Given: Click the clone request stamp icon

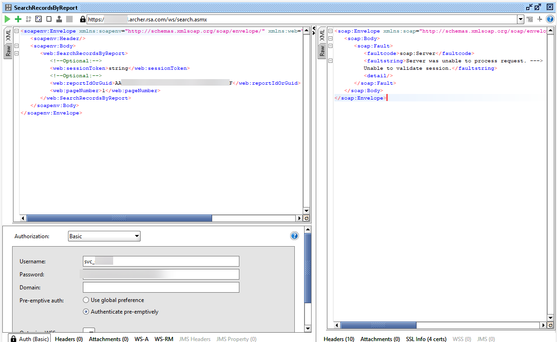Looking at the screenshot, I should click(59, 19).
